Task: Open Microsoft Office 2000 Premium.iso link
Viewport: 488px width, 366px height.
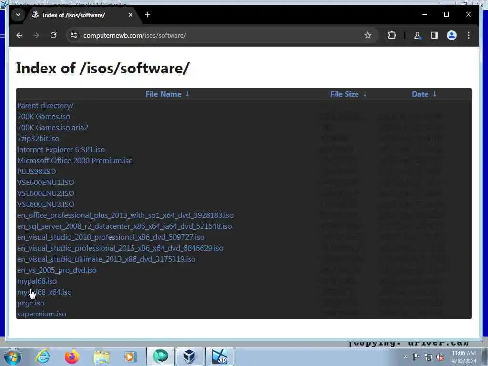Action: pos(75,160)
